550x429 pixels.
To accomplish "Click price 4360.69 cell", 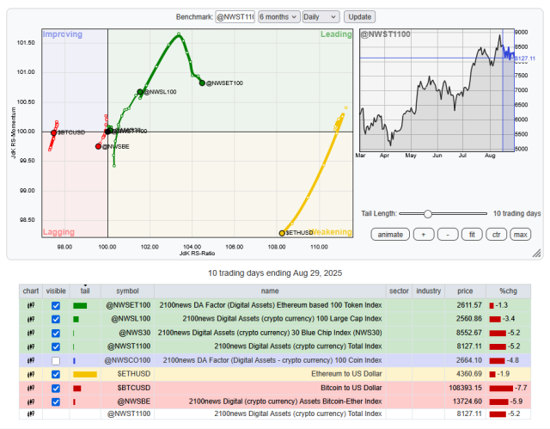I will pos(465,374).
